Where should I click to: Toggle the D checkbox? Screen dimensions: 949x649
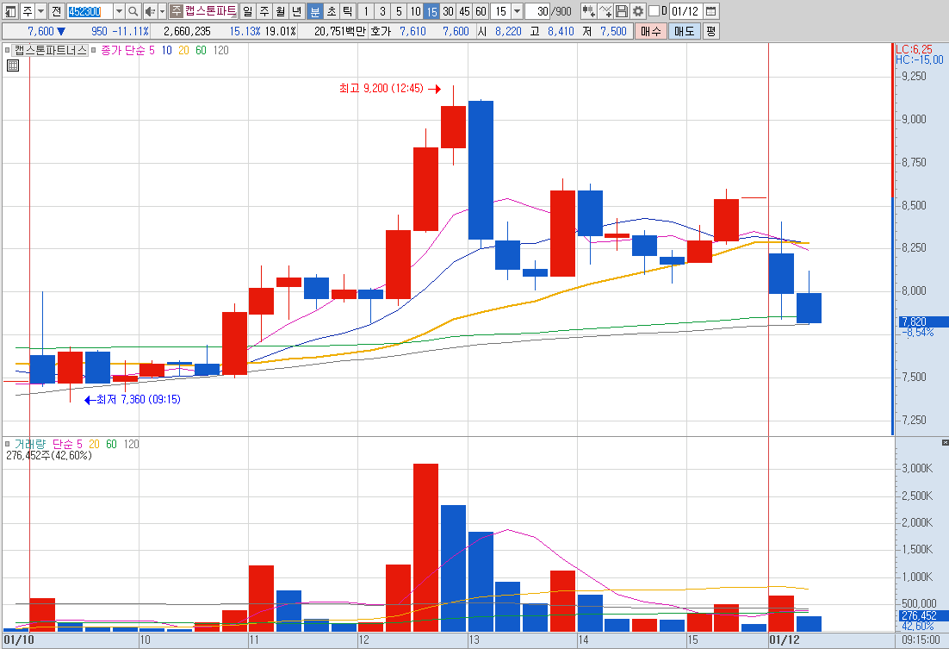654,11
